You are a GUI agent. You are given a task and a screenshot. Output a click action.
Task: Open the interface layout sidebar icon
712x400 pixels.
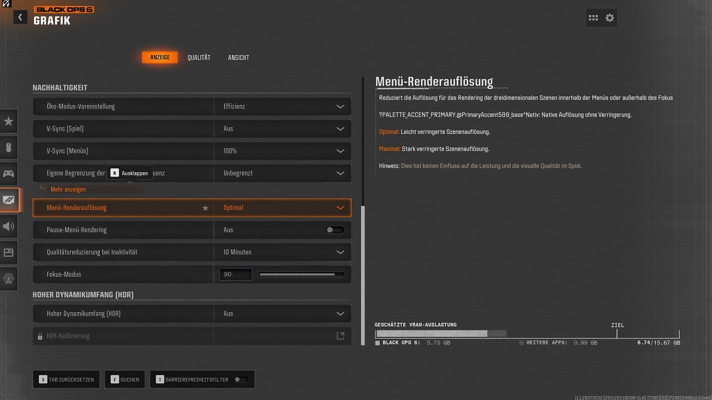pyautogui.click(x=9, y=252)
